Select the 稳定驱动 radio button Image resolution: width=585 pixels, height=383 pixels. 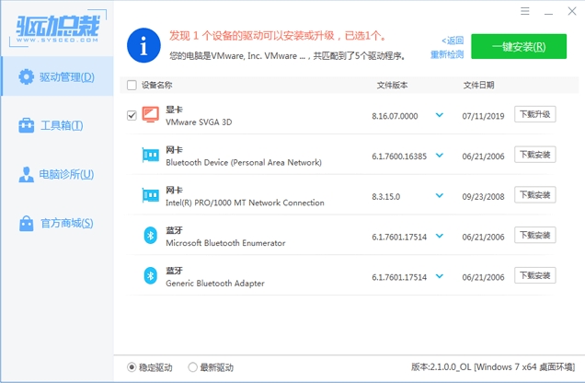(x=132, y=367)
